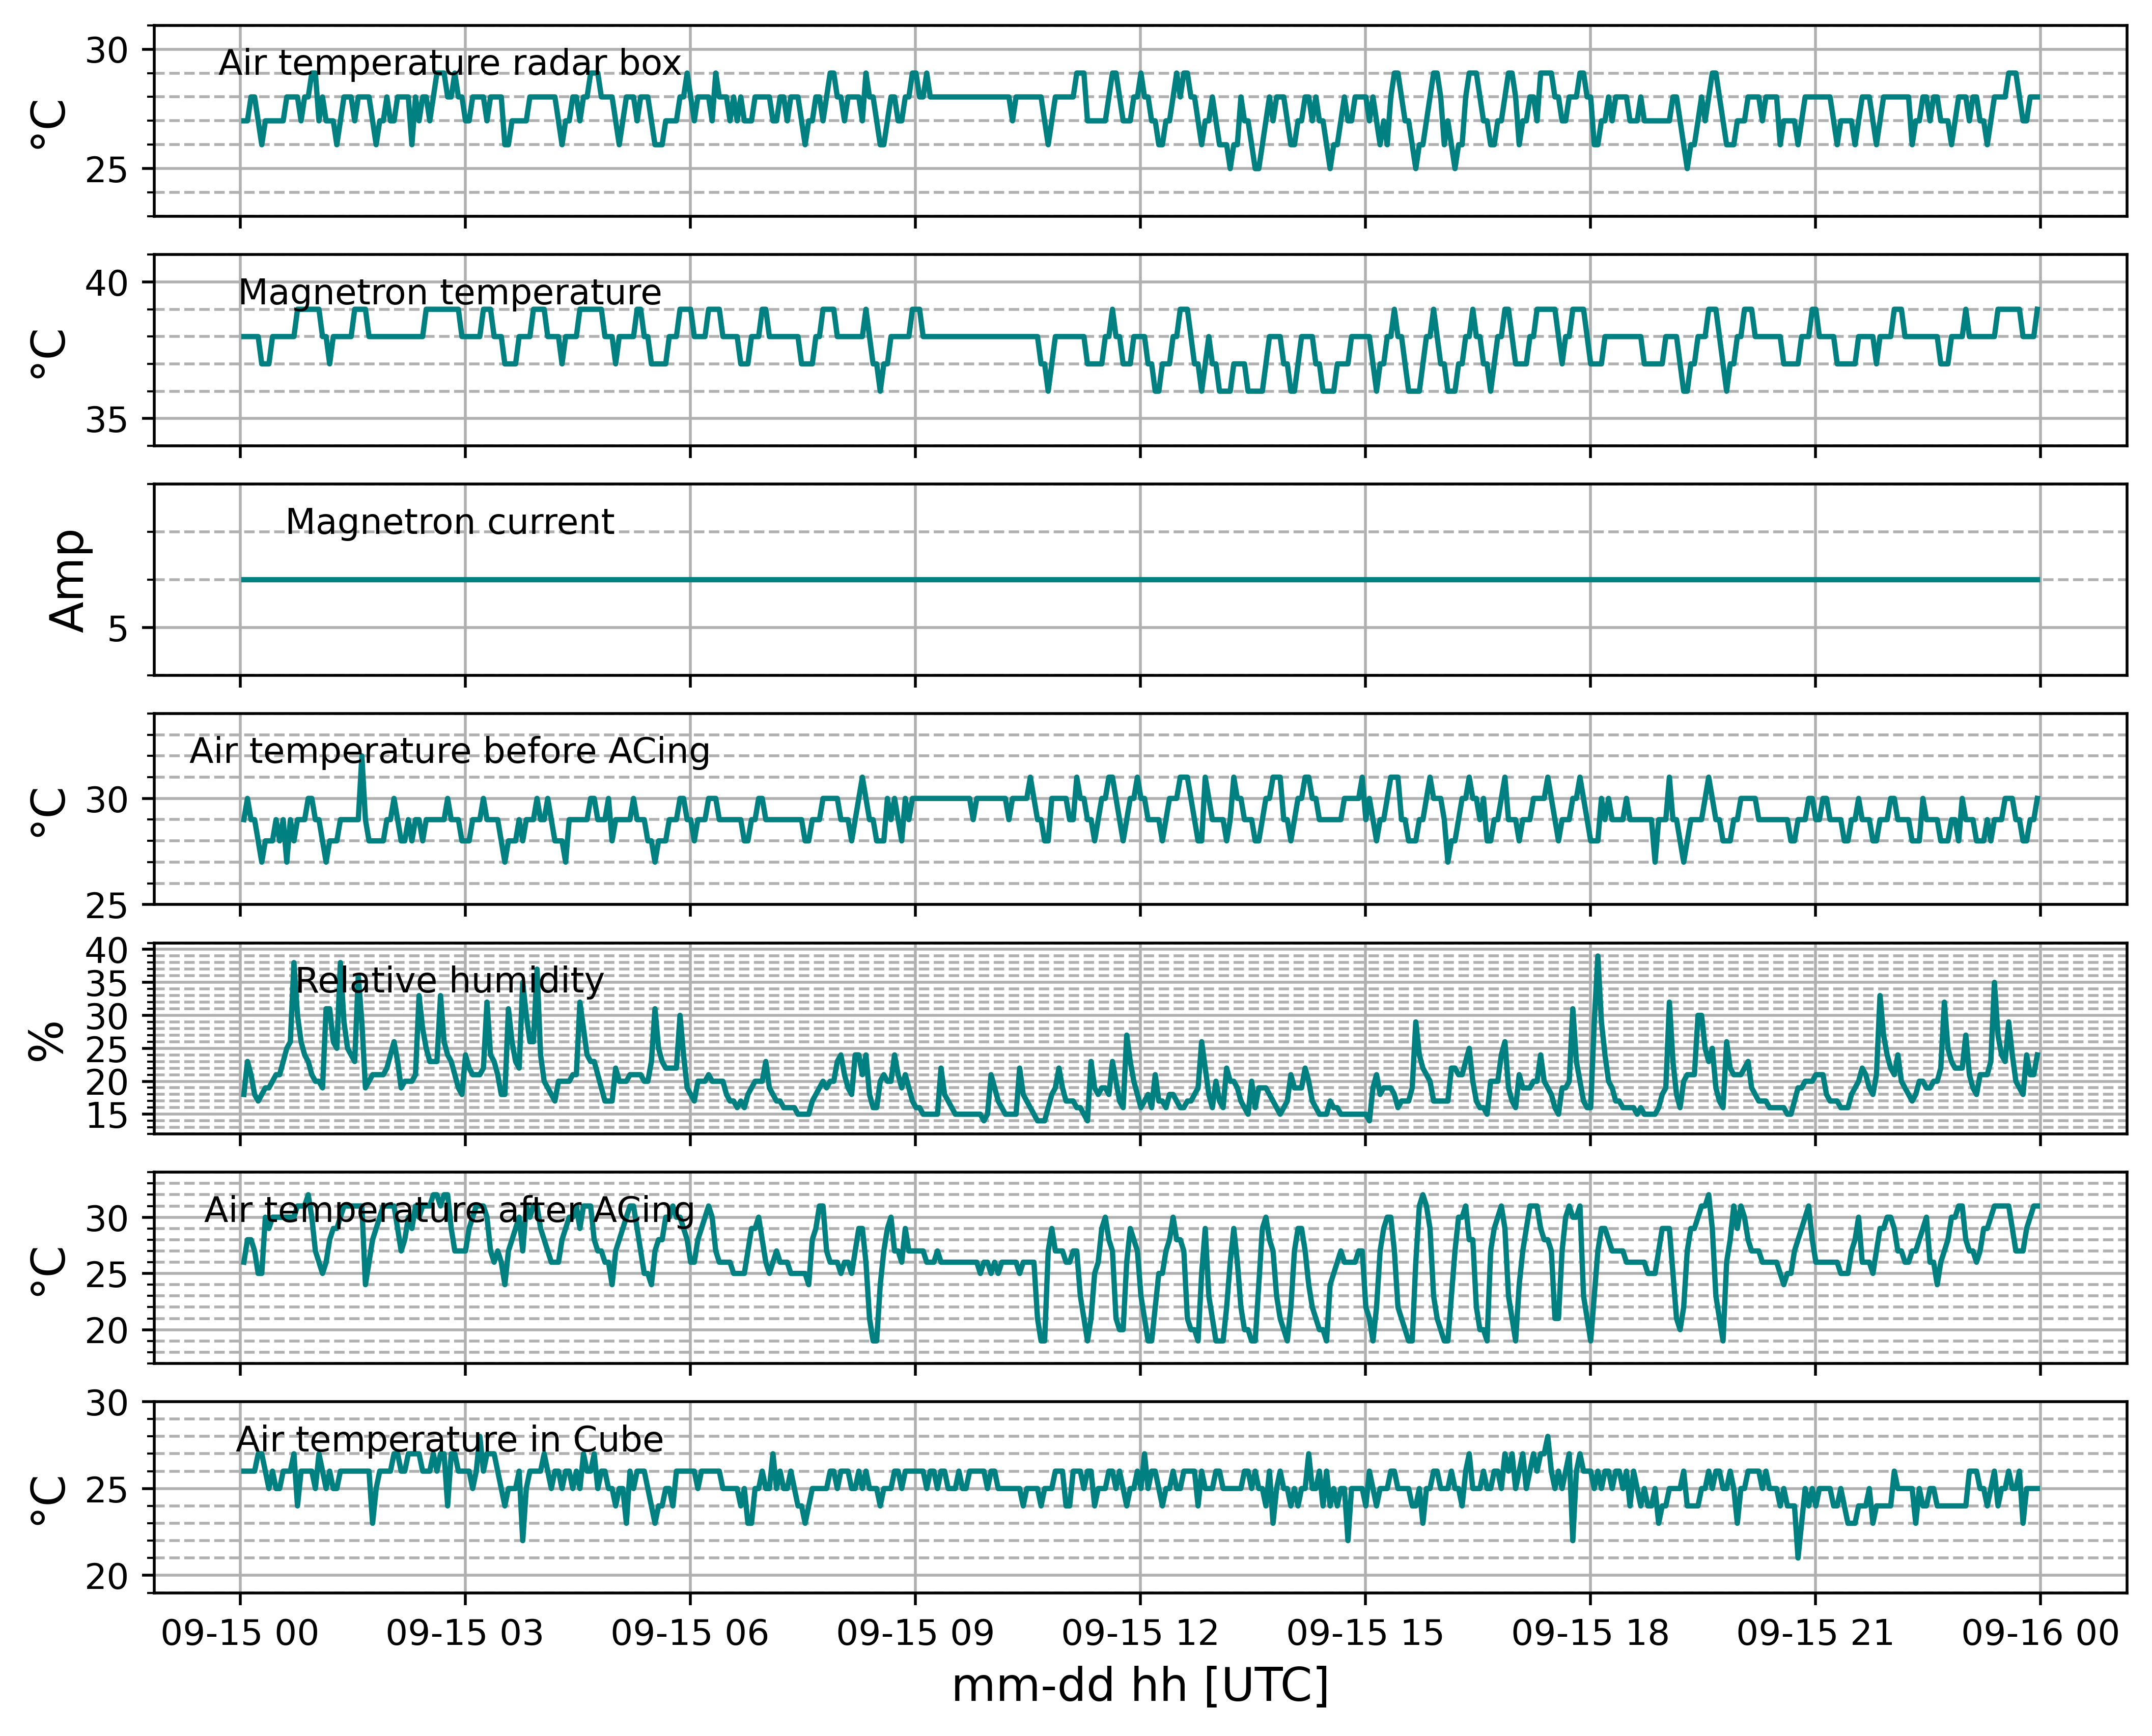The height and width of the screenshot is (1736, 2152).
Task: Click the '09-15 09' time tick label
Action: (914, 1633)
